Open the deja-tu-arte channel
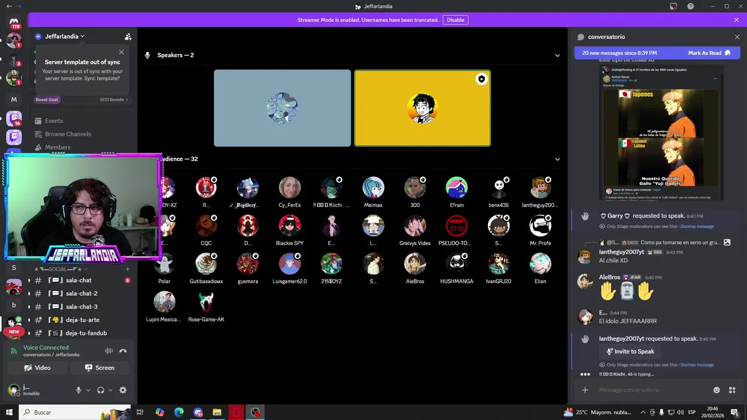This screenshot has height=420, width=747. coord(82,320)
